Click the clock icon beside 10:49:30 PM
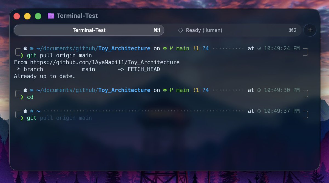329x183 pixels. point(259,90)
